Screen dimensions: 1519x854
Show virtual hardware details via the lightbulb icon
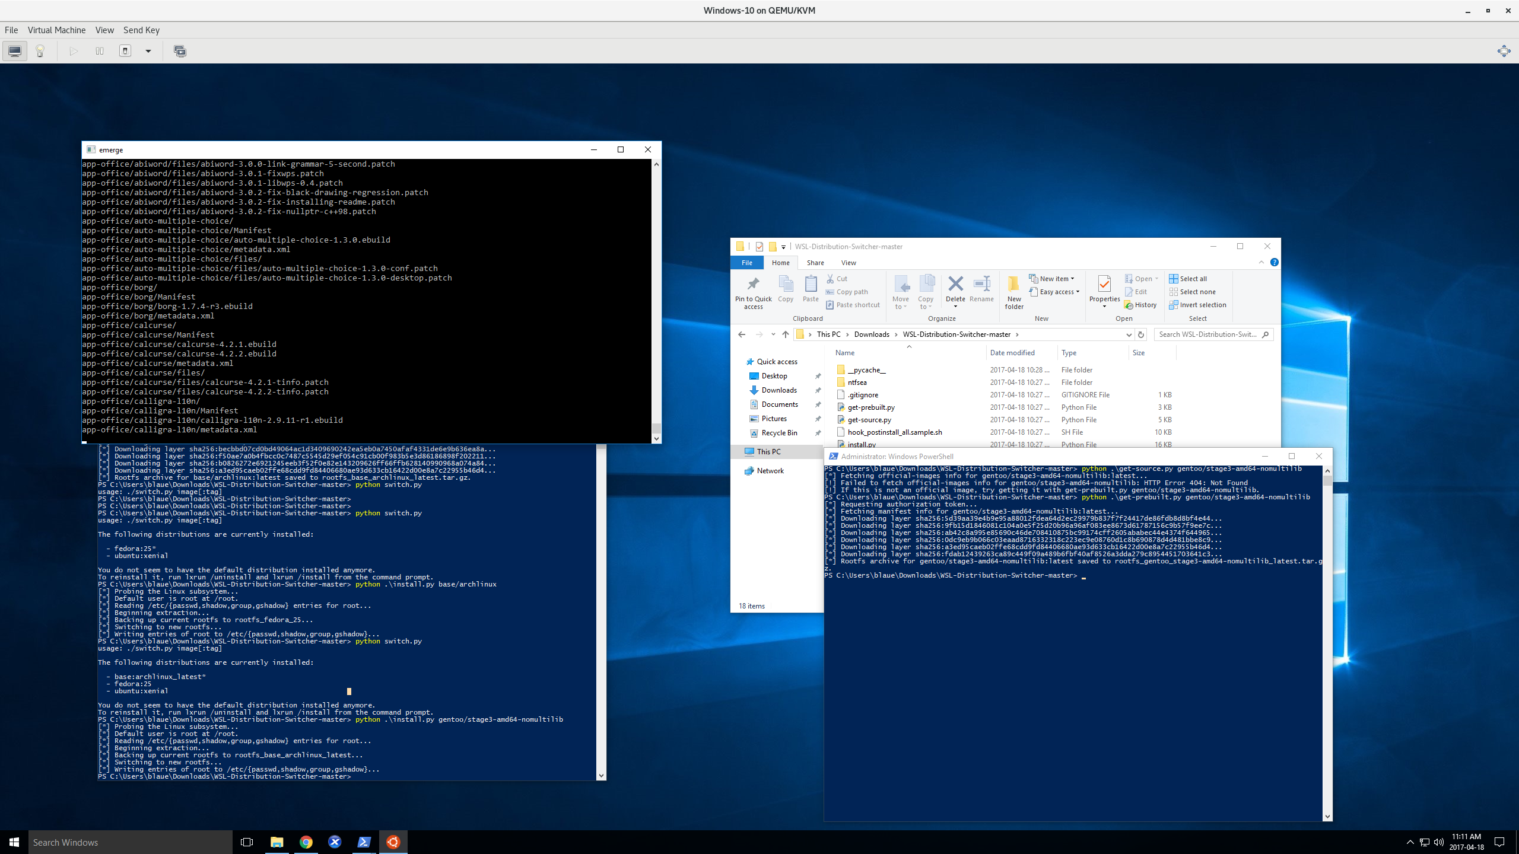(x=40, y=51)
